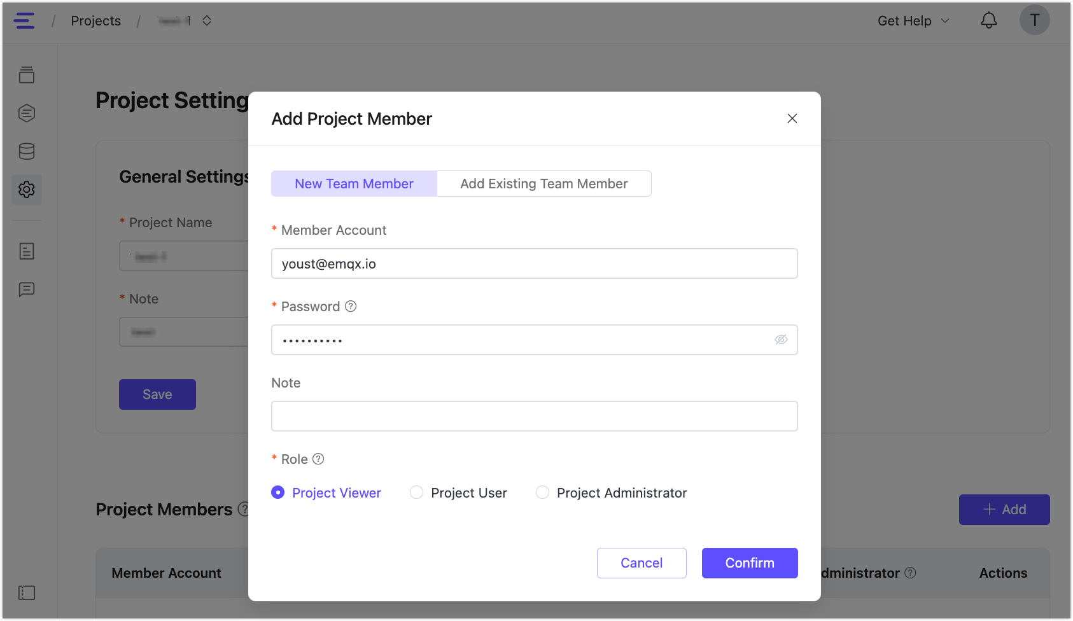
Task: Click the app logo in top-left corner
Action: tap(24, 21)
